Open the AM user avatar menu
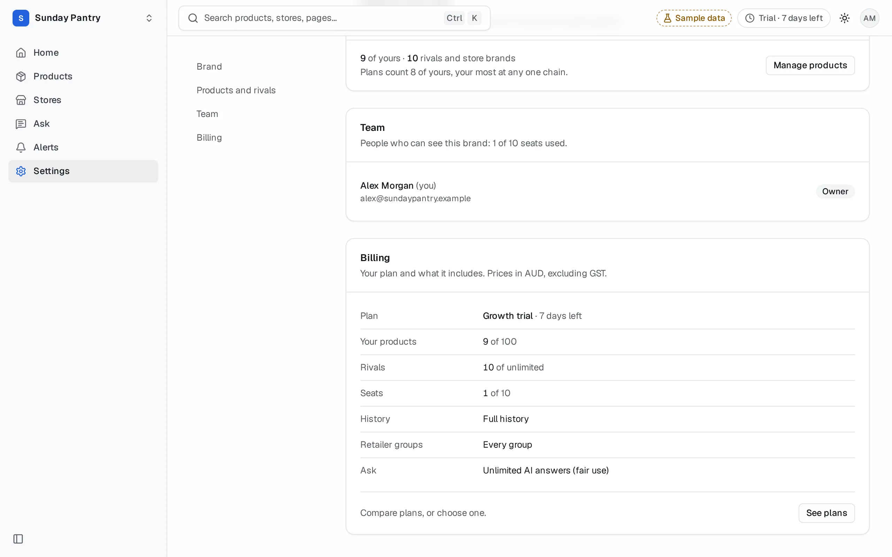 pyautogui.click(x=869, y=18)
